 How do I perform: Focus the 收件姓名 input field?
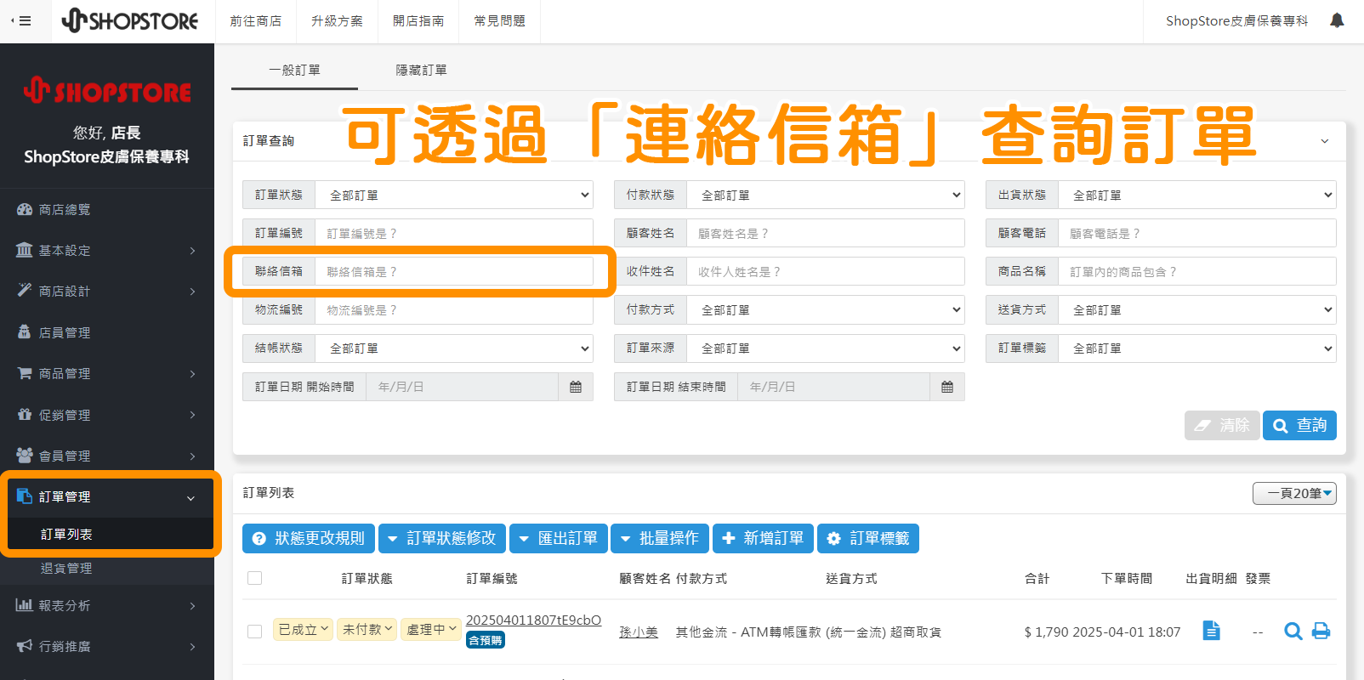click(x=826, y=271)
